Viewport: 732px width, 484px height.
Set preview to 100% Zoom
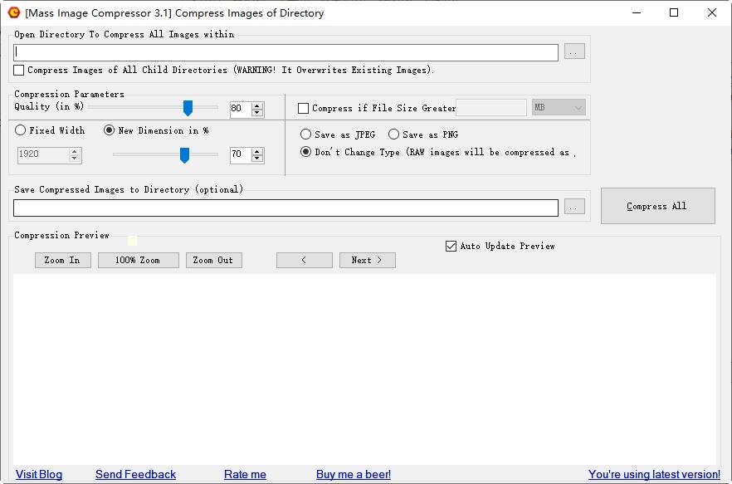pyautogui.click(x=138, y=260)
